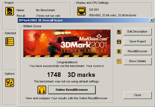This screenshot has height=107, width=155.
Task: Click the floppy disk icon beside Save Project
Action: coord(119,42)
